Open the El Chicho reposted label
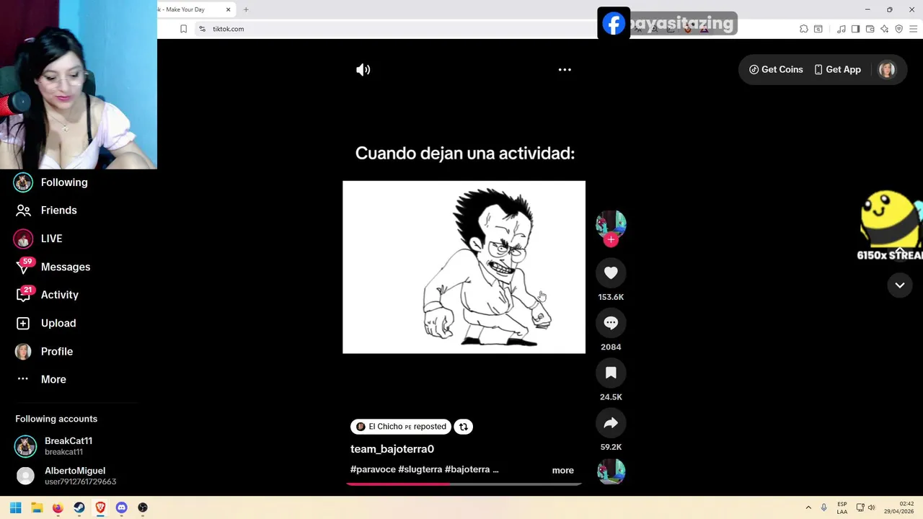The image size is (923, 519). [x=401, y=427]
